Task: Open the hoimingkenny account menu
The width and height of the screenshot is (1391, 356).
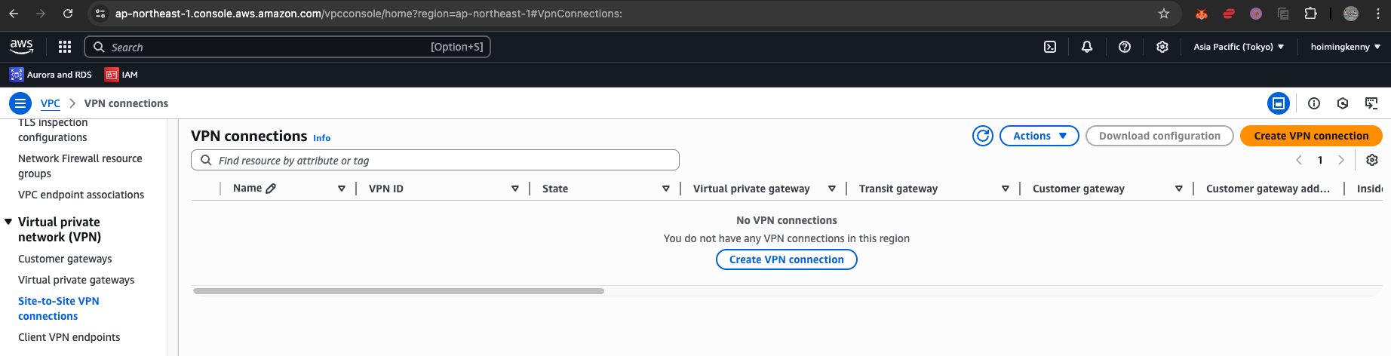Action: (1346, 47)
